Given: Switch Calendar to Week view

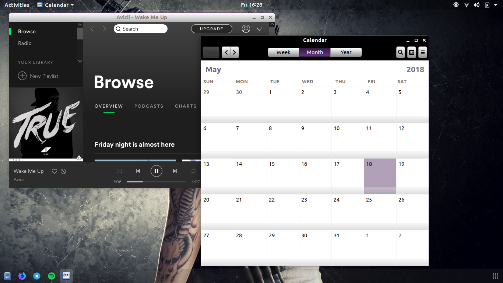Looking at the screenshot, I should click(284, 52).
